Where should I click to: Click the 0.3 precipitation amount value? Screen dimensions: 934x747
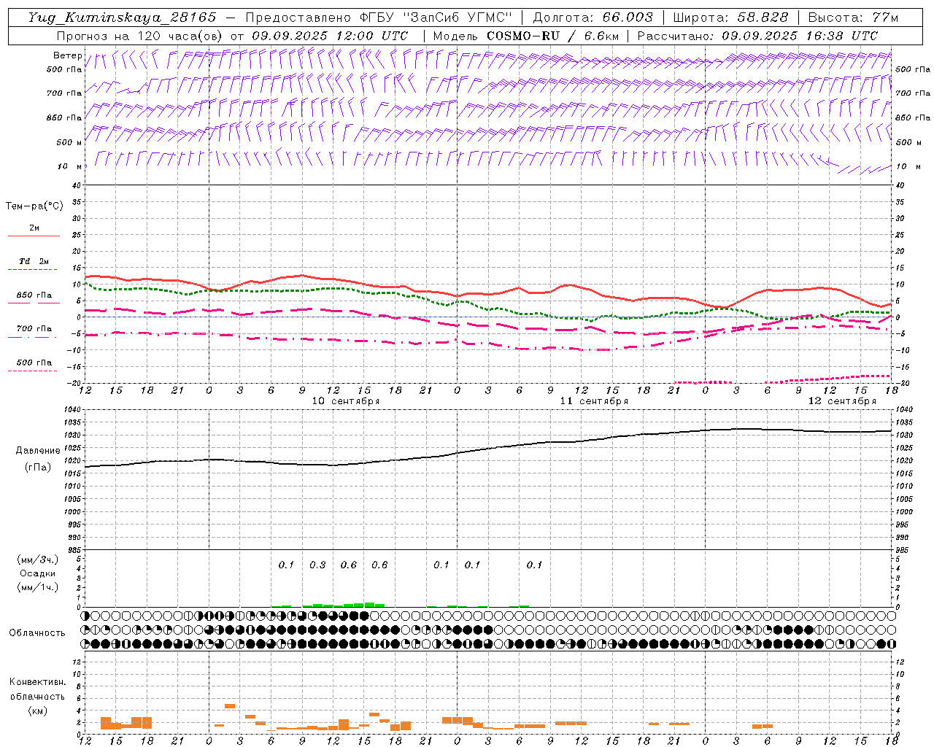coord(317,565)
